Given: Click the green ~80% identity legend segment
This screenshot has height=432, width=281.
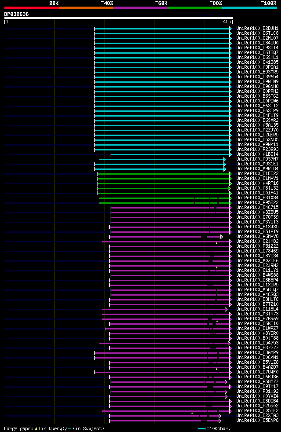Looking at the screenshot, I should coord(195,8).
